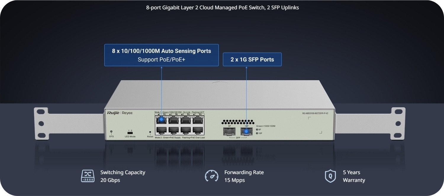
Task: Click the "Mode 2 : Green=PoE Supply" label
Action: tap(168, 138)
